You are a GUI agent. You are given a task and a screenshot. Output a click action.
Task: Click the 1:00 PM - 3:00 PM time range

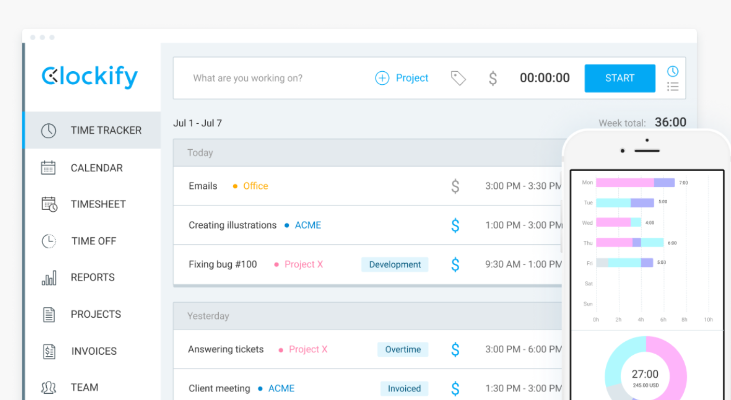[x=524, y=225]
